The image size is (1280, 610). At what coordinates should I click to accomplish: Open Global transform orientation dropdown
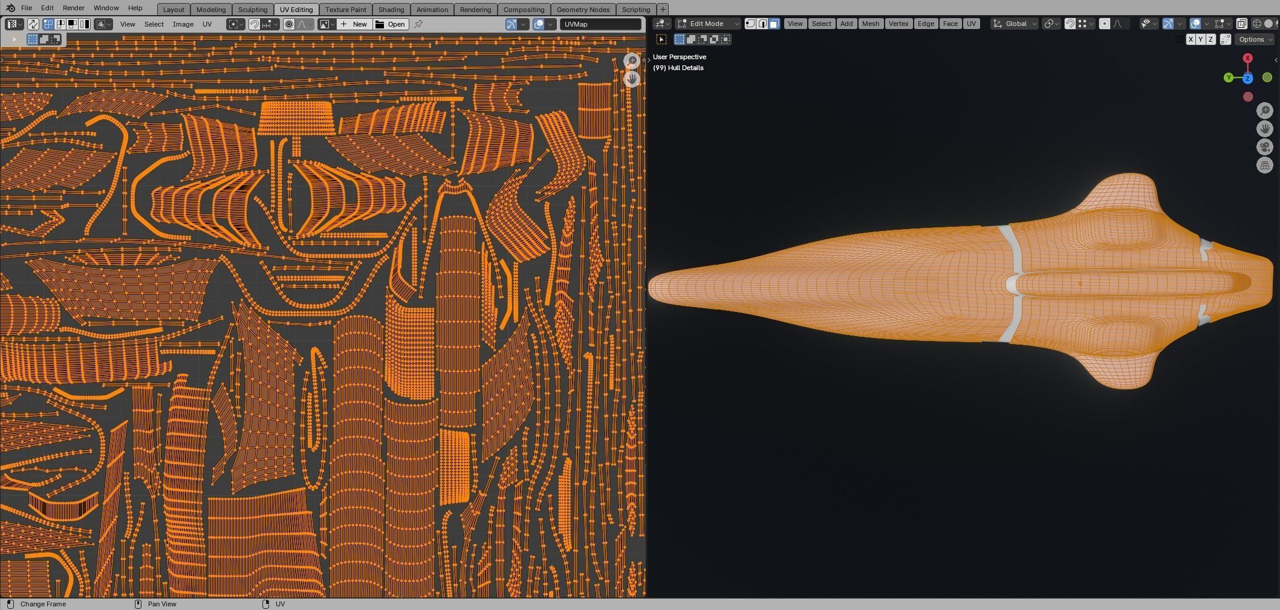1015,24
